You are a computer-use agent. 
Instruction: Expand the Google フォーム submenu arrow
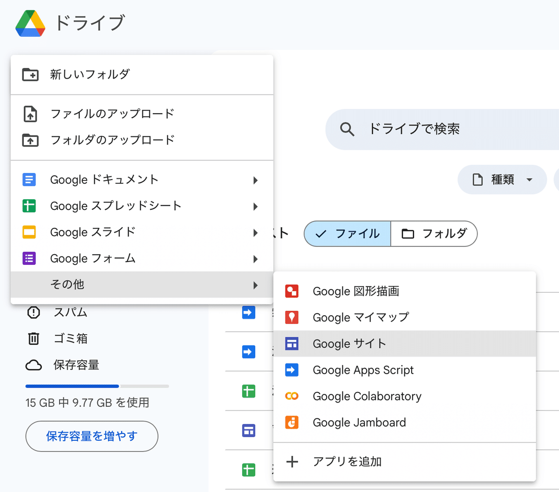coord(255,259)
